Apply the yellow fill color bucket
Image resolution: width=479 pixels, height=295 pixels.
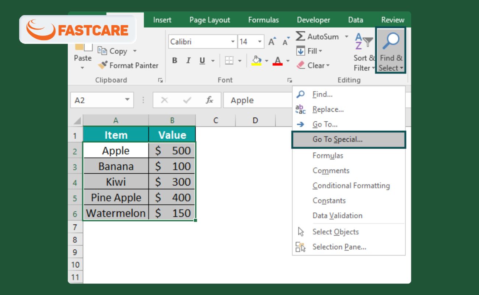(x=256, y=61)
